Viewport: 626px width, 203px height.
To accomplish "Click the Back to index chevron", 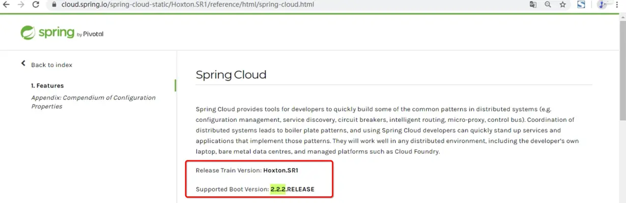I will (x=23, y=64).
